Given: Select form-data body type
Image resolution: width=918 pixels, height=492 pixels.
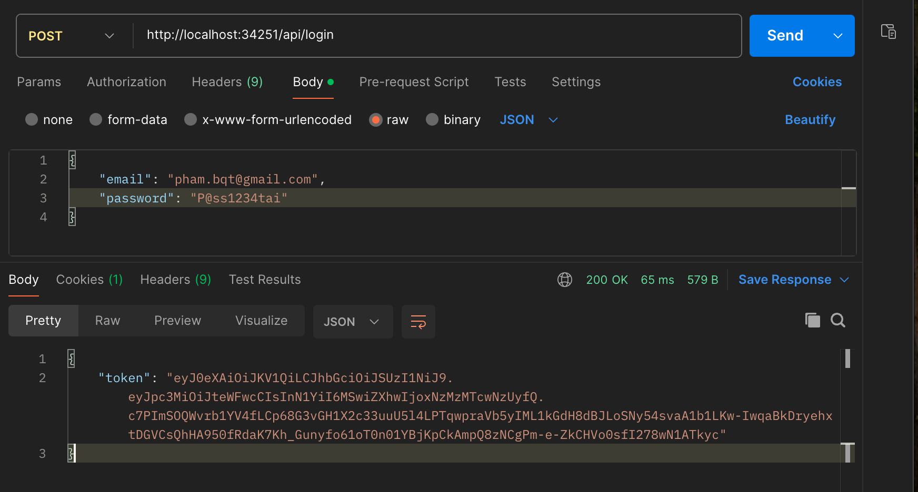Looking at the screenshot, I should 96,120.
